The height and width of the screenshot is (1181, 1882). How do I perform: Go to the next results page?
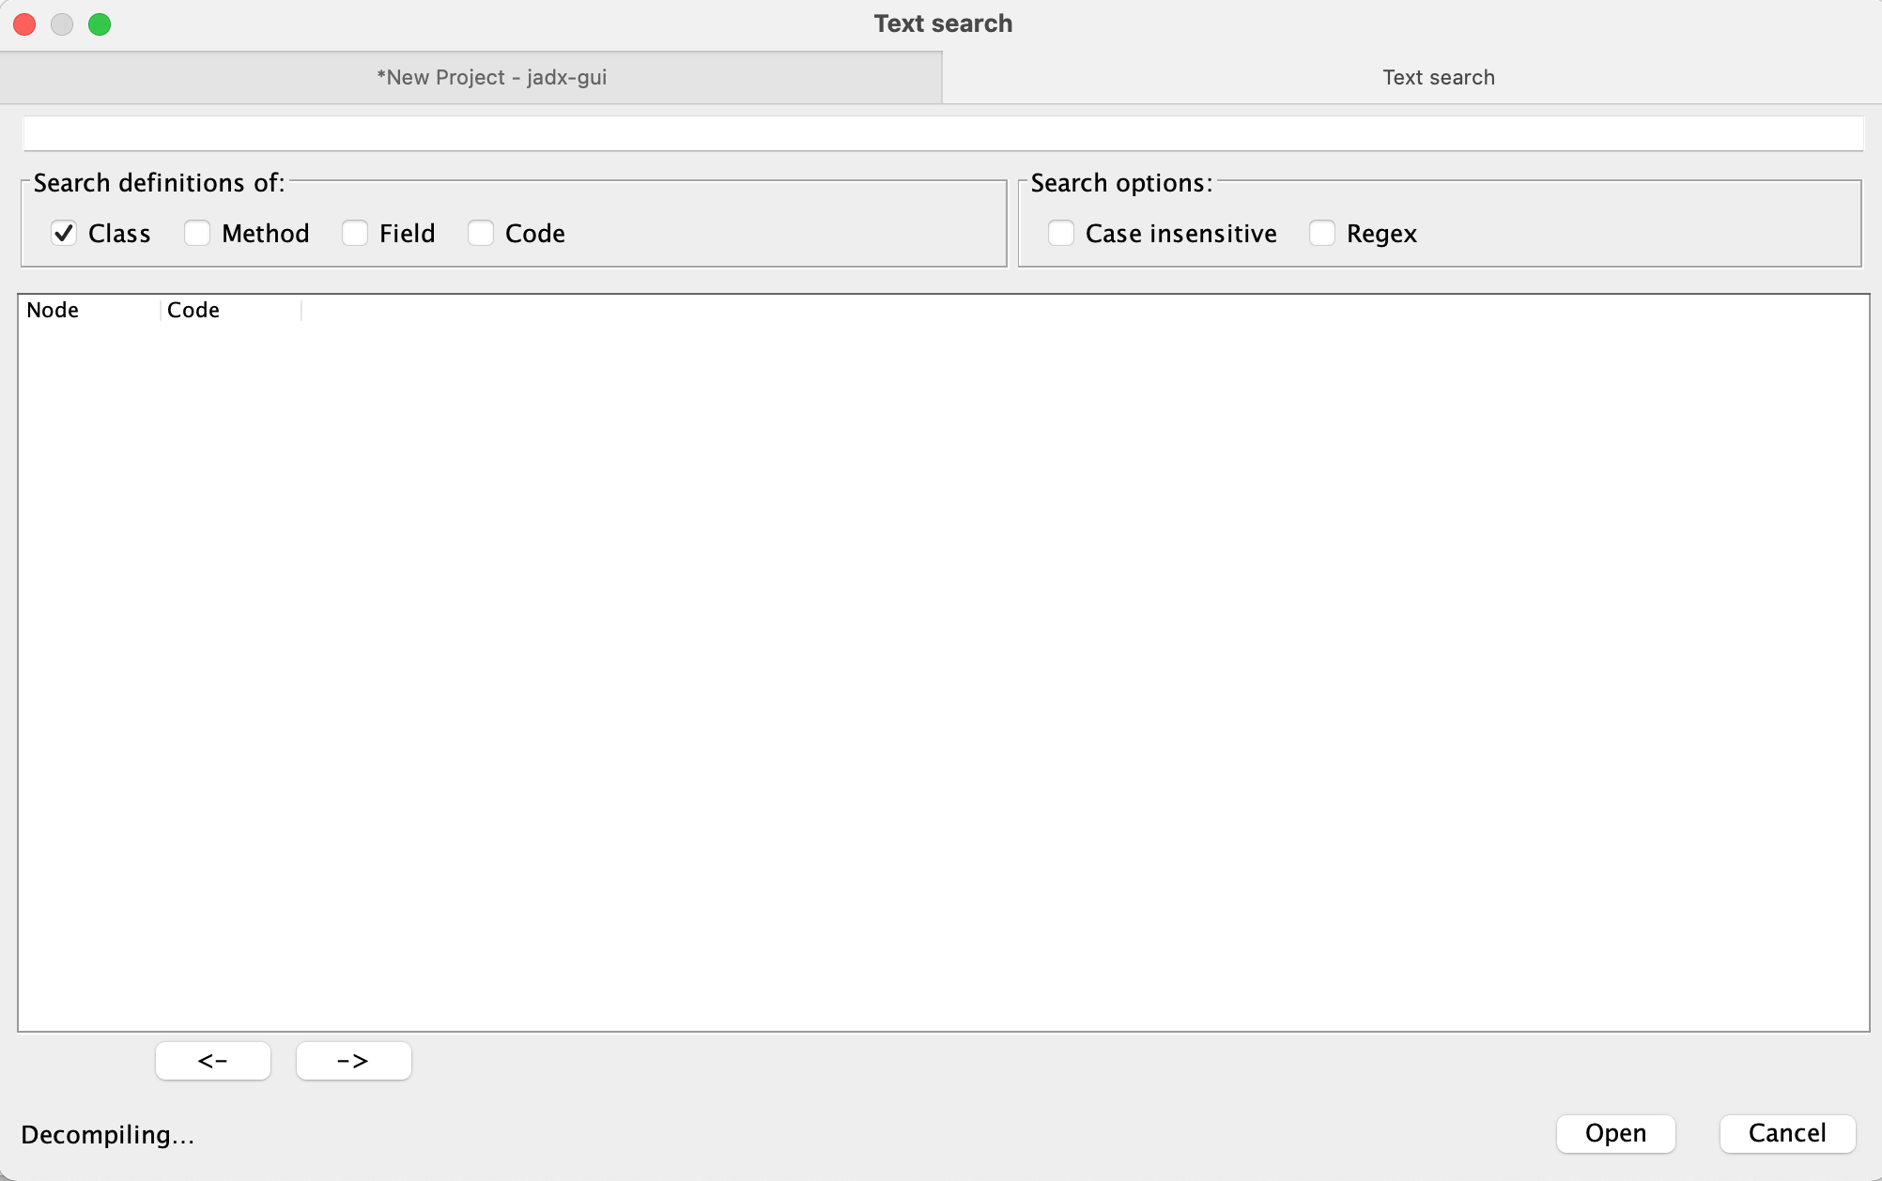(353, 1060)
